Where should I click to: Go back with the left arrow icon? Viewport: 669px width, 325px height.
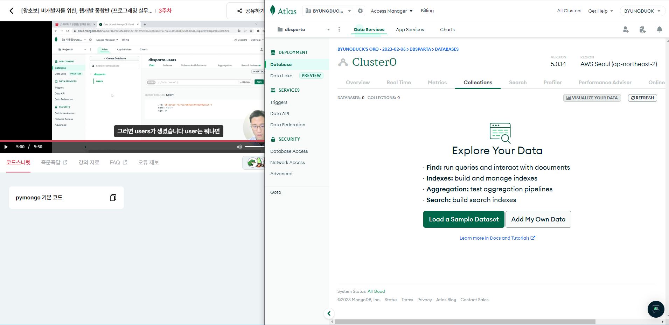click(12, 11)
